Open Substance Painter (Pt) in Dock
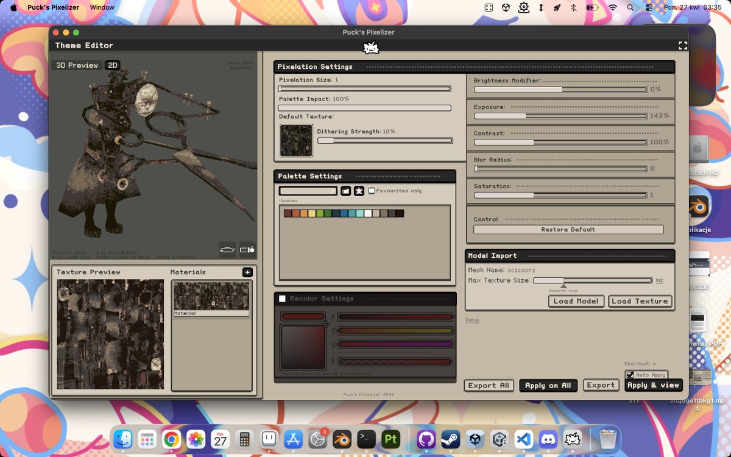The height and width of the screenshot is (457, 731). pos(390,439)
